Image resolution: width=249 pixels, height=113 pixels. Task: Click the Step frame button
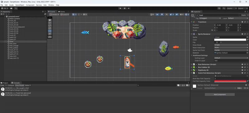129,8
